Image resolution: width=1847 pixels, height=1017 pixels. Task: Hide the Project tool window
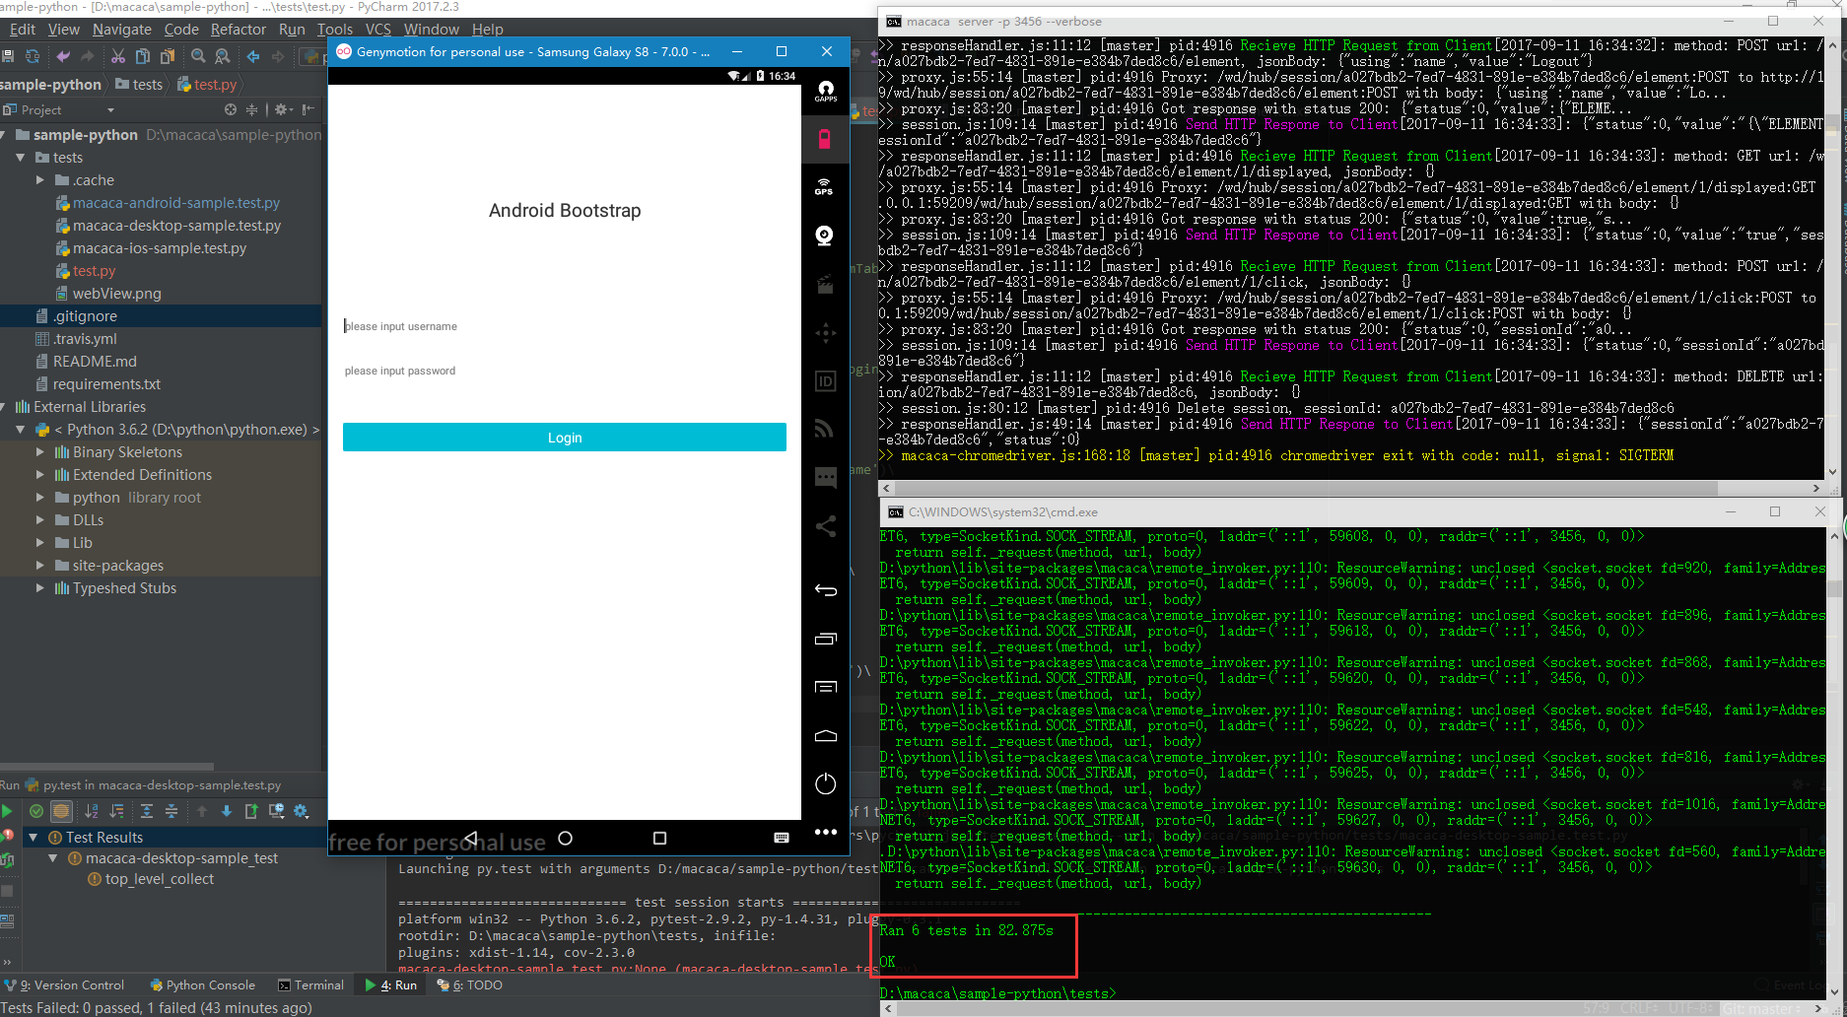click(308, 109)
